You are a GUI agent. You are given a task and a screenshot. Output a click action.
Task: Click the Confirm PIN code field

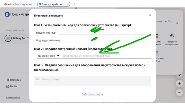pos(108,40)
